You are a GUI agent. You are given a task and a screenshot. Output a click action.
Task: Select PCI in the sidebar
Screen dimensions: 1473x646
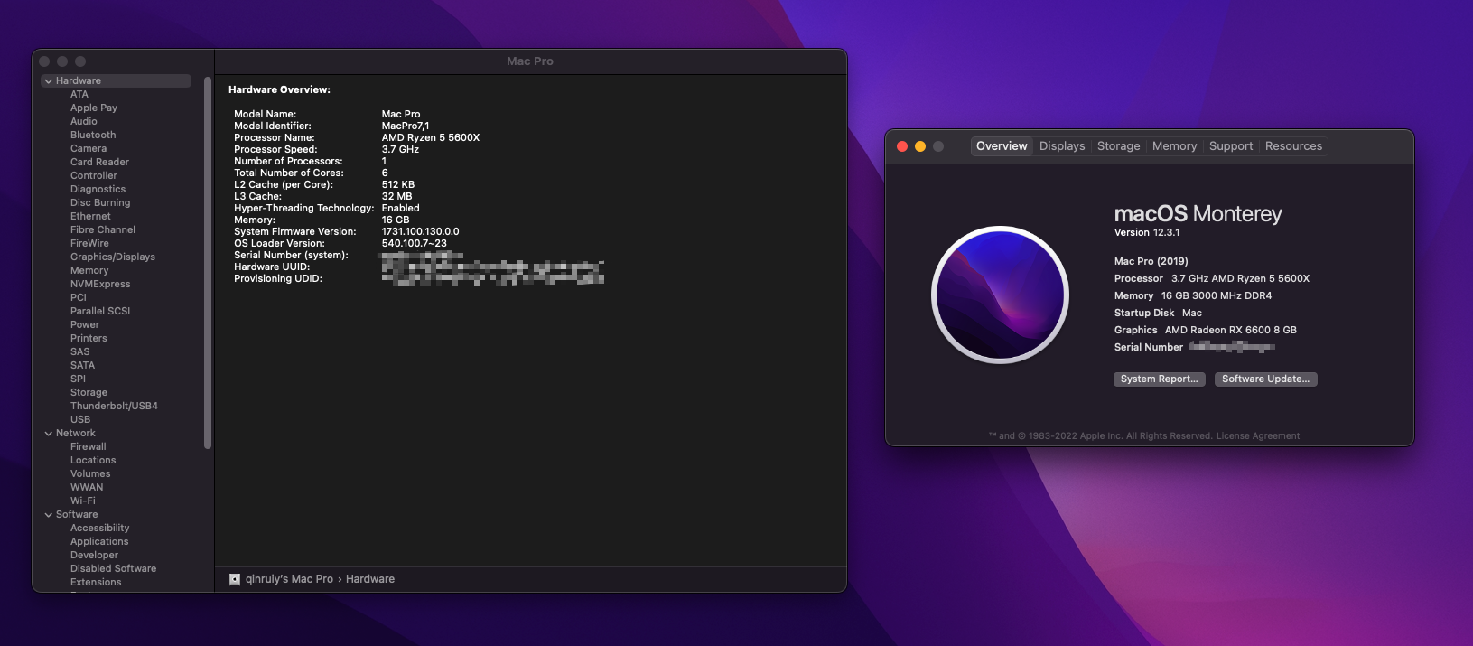[79, 298]
